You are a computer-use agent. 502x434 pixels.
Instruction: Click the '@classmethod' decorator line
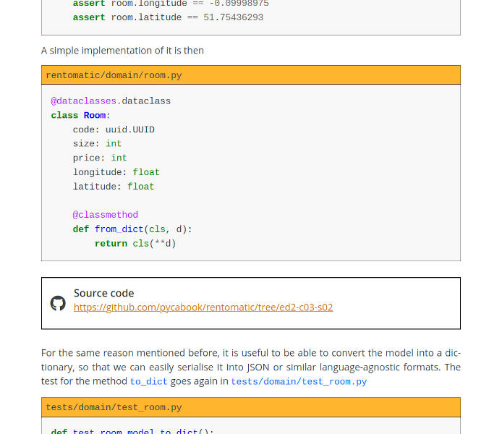[106, 215]
